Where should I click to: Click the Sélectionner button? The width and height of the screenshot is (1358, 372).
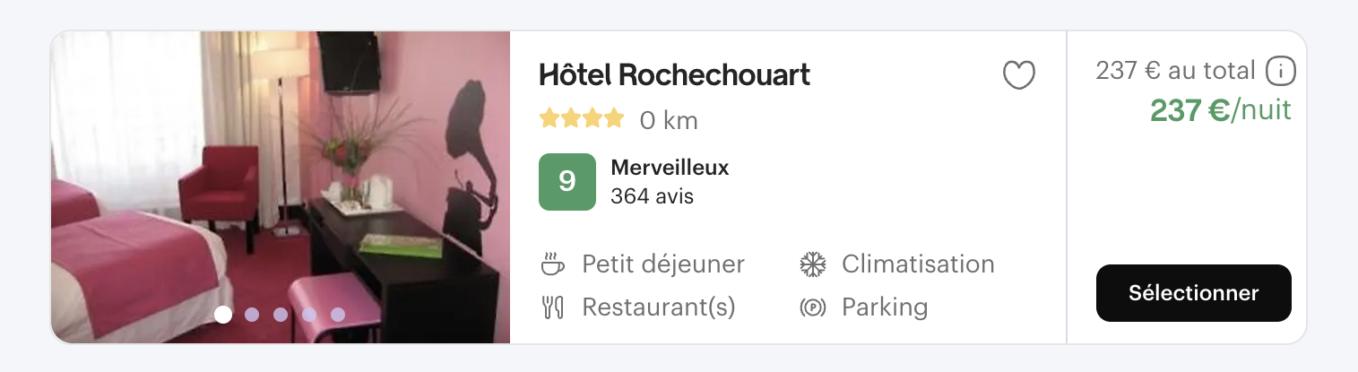1193,293
